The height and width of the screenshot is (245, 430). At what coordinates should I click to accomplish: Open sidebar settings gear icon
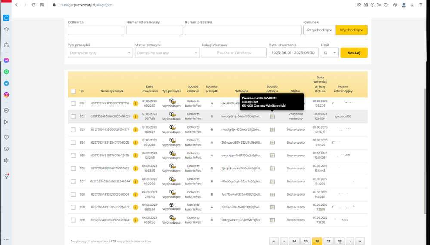point(6,161)
